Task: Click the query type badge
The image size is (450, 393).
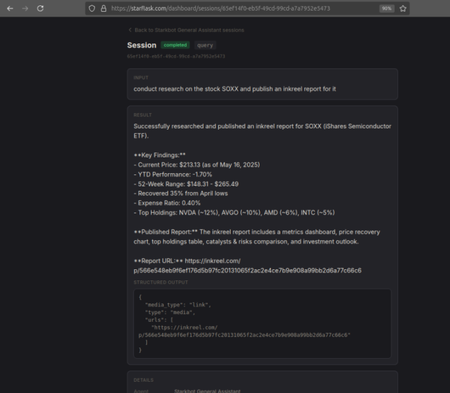Action: point(205,45)
